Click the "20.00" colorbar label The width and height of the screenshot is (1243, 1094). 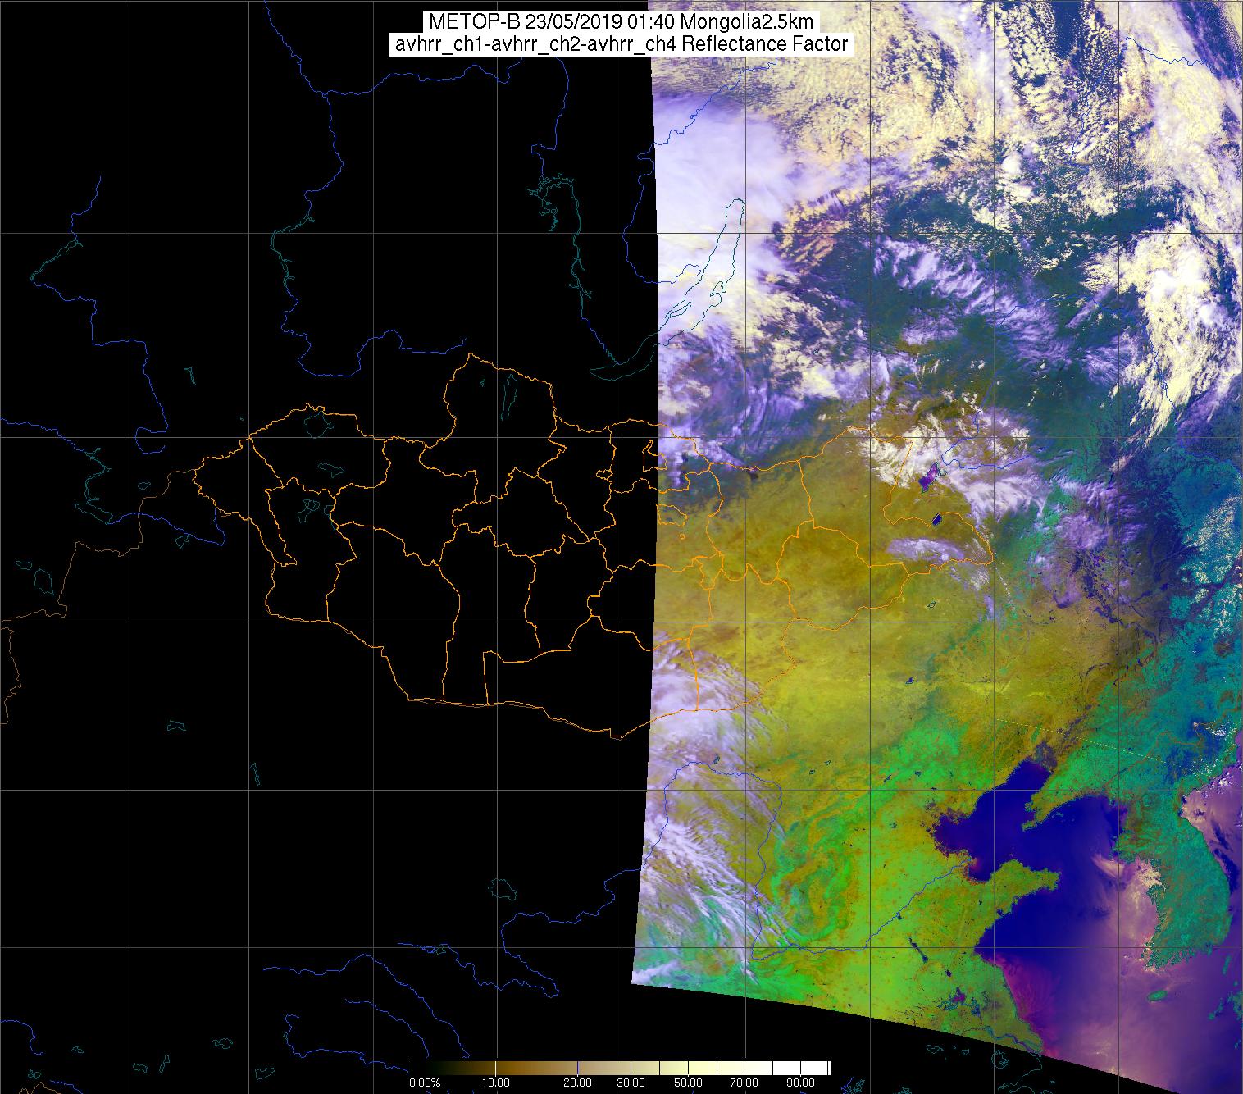577,1083
